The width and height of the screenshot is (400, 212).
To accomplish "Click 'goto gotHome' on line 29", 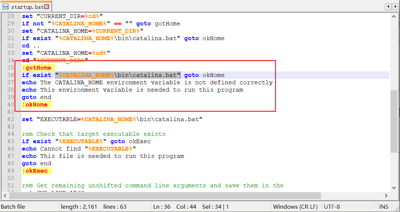I will pyautogui.click(x=158, y=24).
